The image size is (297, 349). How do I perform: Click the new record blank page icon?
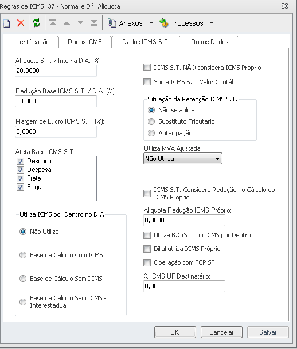tap(7, 23)
